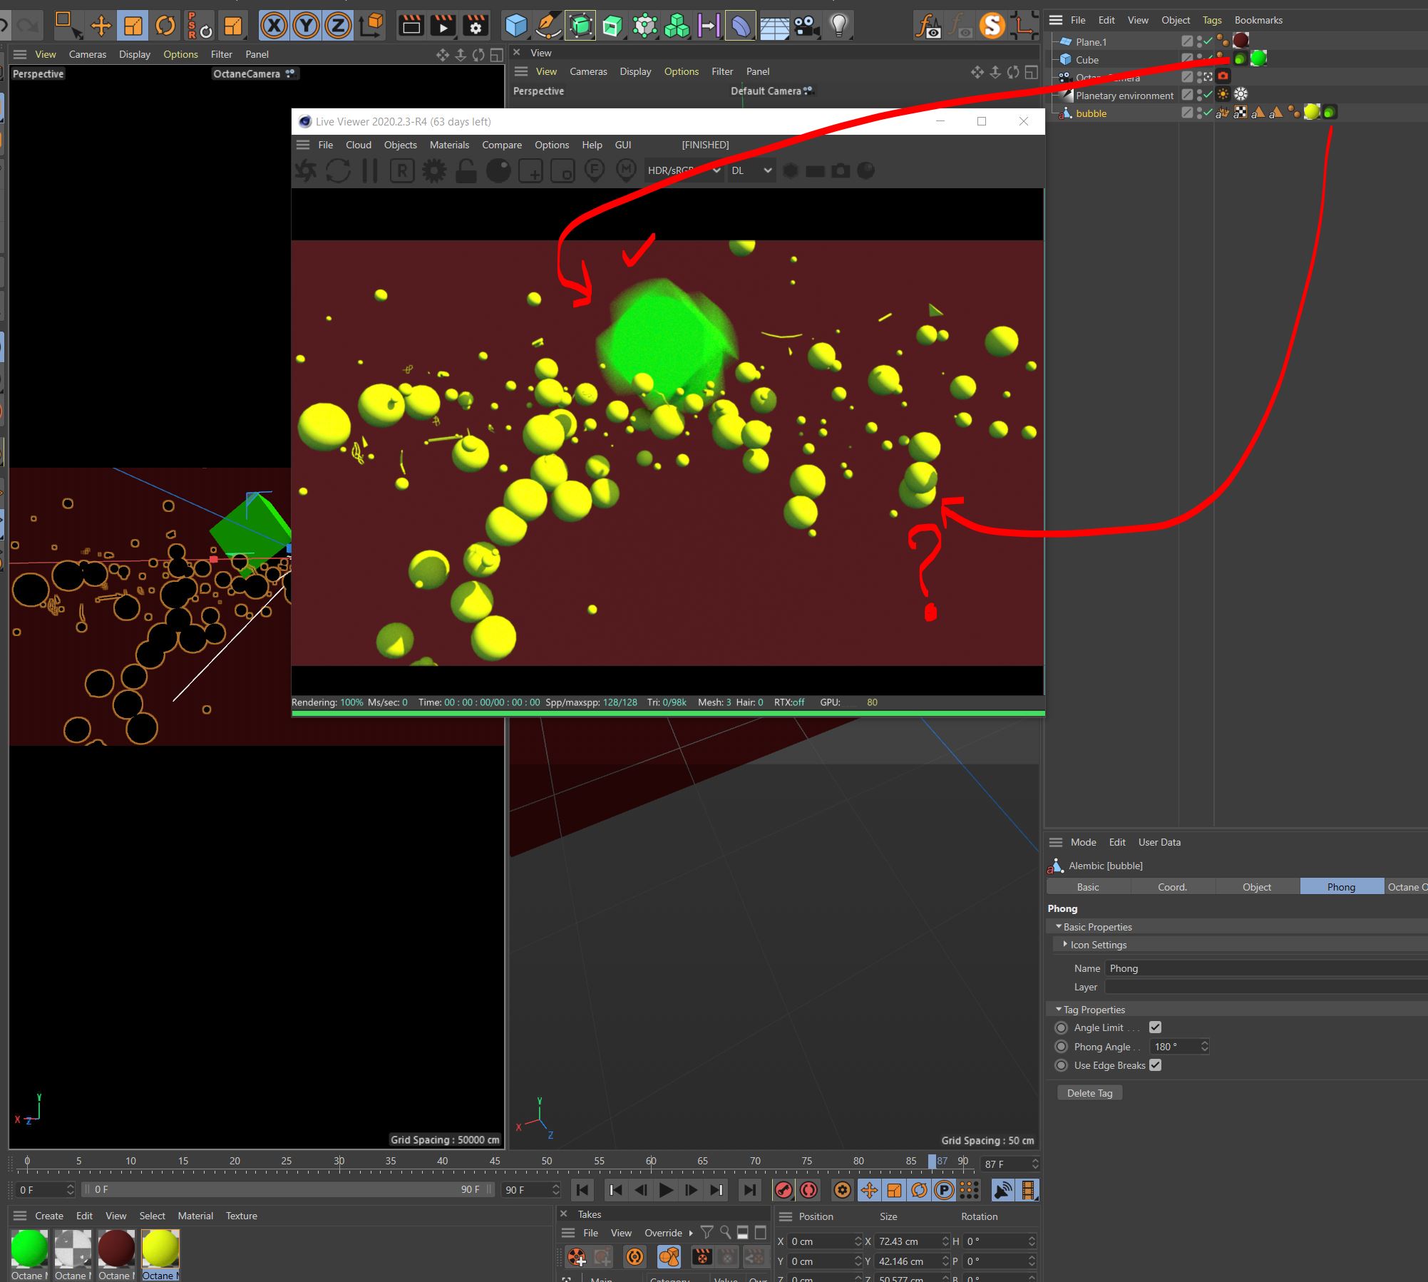Click the Go to End of animation button
The height and width of the screenshot is (1282, 1428).
coord(749,1190)
